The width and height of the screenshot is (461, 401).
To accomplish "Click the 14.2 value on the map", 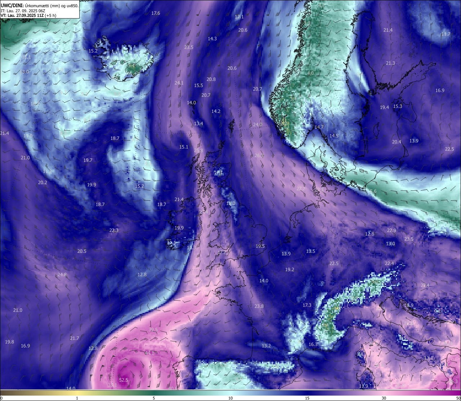I will 216,111.
